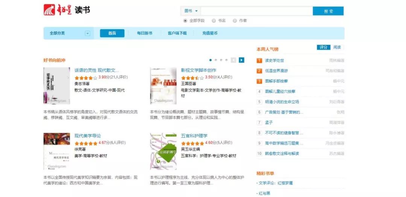Image resolution: width=406 pixels, height=197 pixels.
Task: Open title link 影视文学脚本创作
Action: [x=198, y=70]
